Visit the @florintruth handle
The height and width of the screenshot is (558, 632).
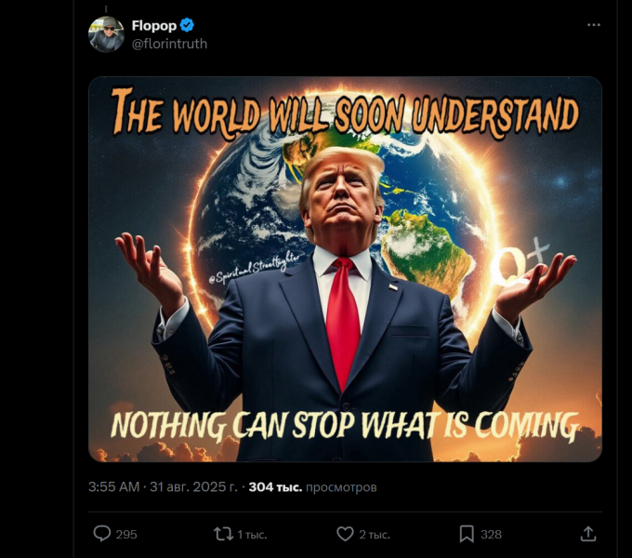click(170, 44)
